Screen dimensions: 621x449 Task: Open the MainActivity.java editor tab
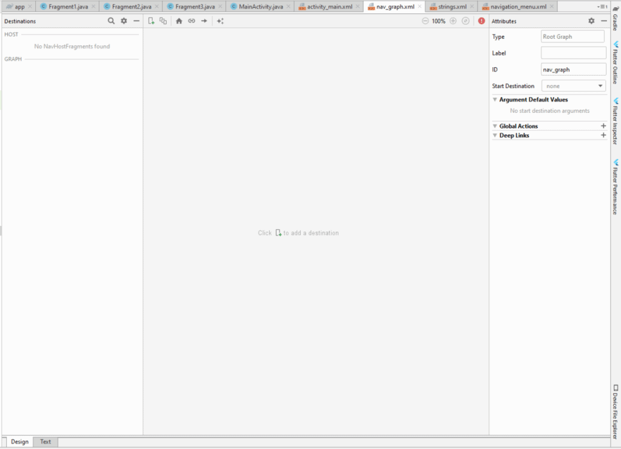pyautogui.click(x=257, y=6)
